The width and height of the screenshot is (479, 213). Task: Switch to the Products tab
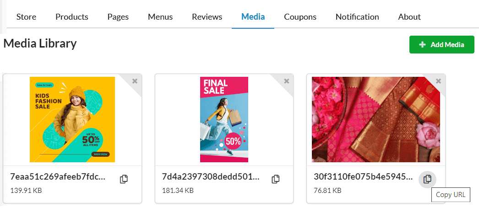(72, 17)
